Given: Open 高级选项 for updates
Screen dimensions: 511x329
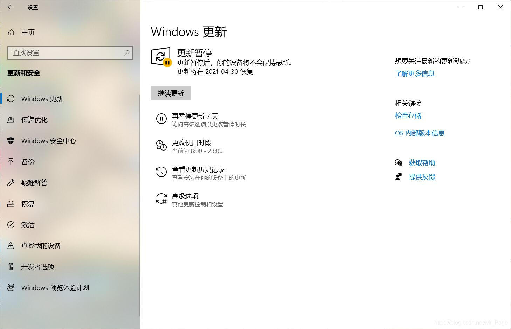Looking at the screenshot, I should click(x=185, y=196).
